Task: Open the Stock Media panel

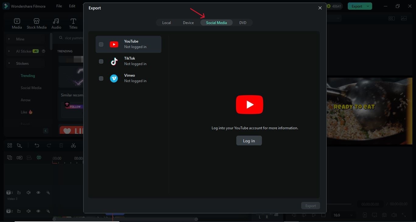Action: (37, 23)
